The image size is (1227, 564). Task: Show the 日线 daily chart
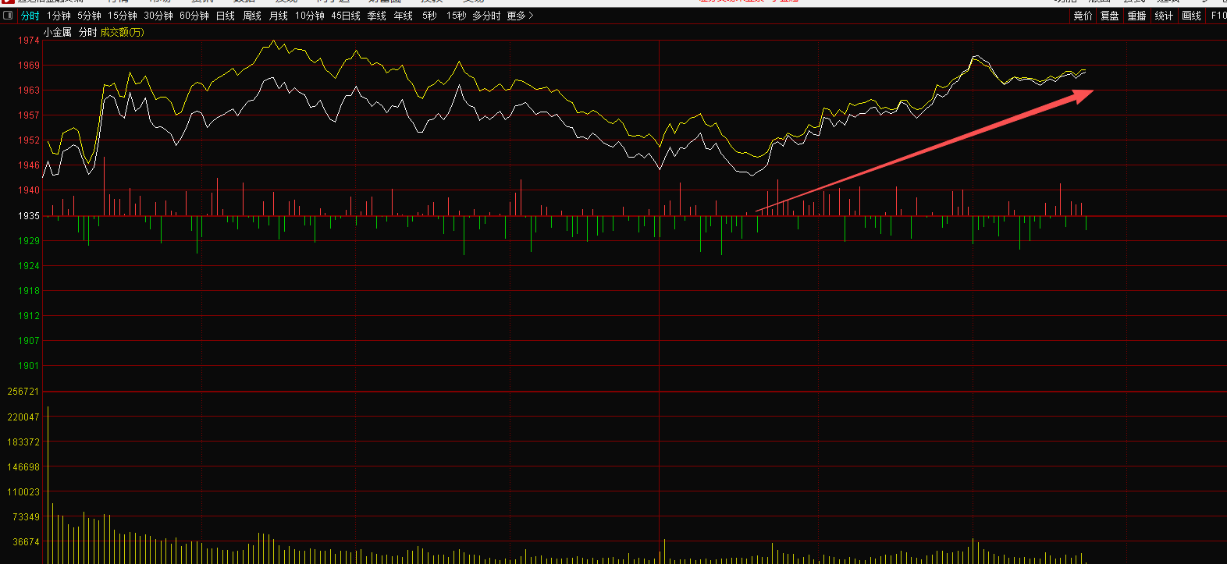click(225, 16)
